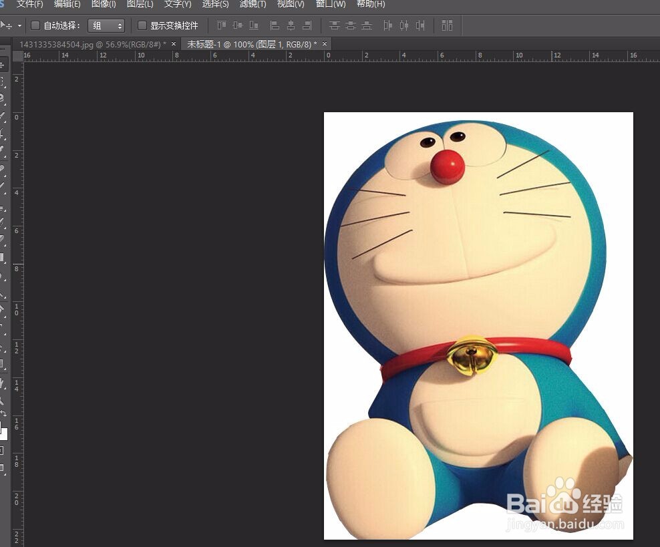The image size is (660, 547).
Task: Click the Change Screen Mode icon
Action: tap(2, 468)
